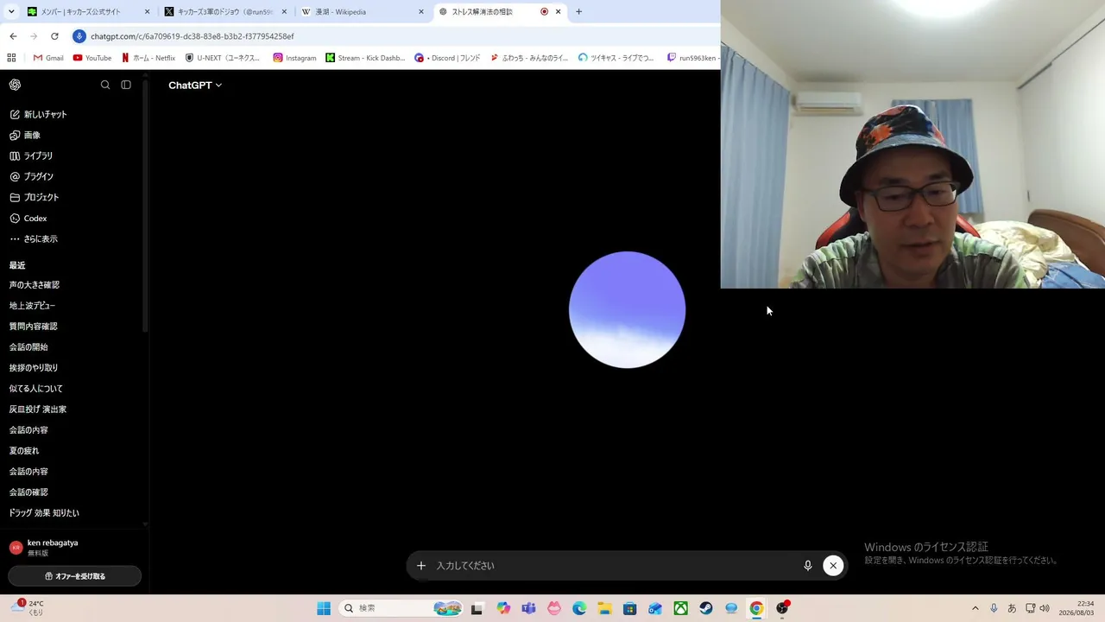This screenshot has height=622, width=1105.
Task: Open the ツイキャス bookmark
Action: click(x=616, y=58)
